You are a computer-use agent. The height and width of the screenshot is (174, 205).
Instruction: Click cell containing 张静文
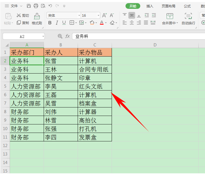coord(61,78)
